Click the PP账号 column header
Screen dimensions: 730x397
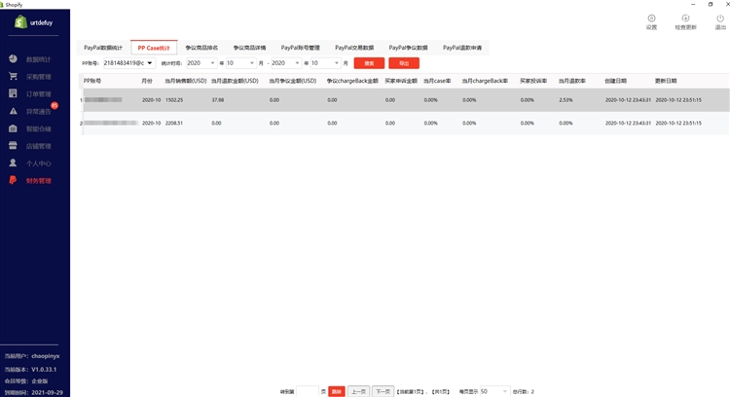(x=92, y=81)
